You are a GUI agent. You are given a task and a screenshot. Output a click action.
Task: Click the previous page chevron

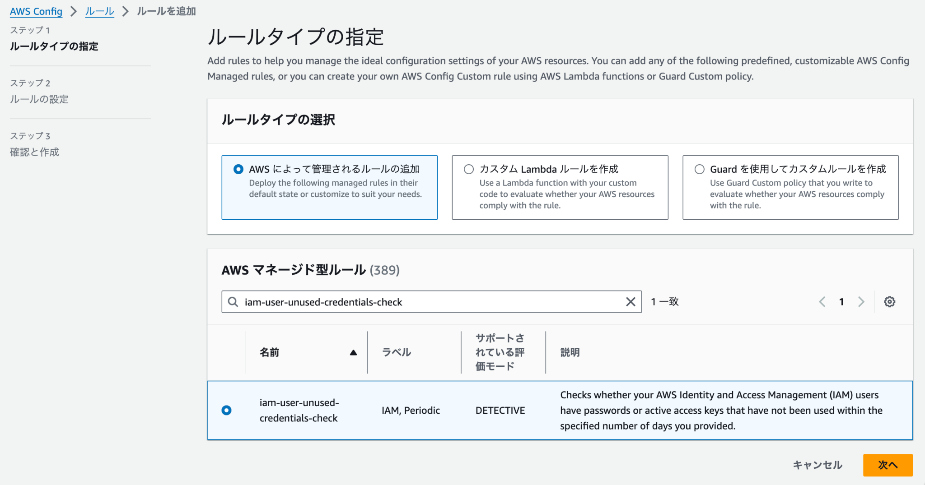822,301
